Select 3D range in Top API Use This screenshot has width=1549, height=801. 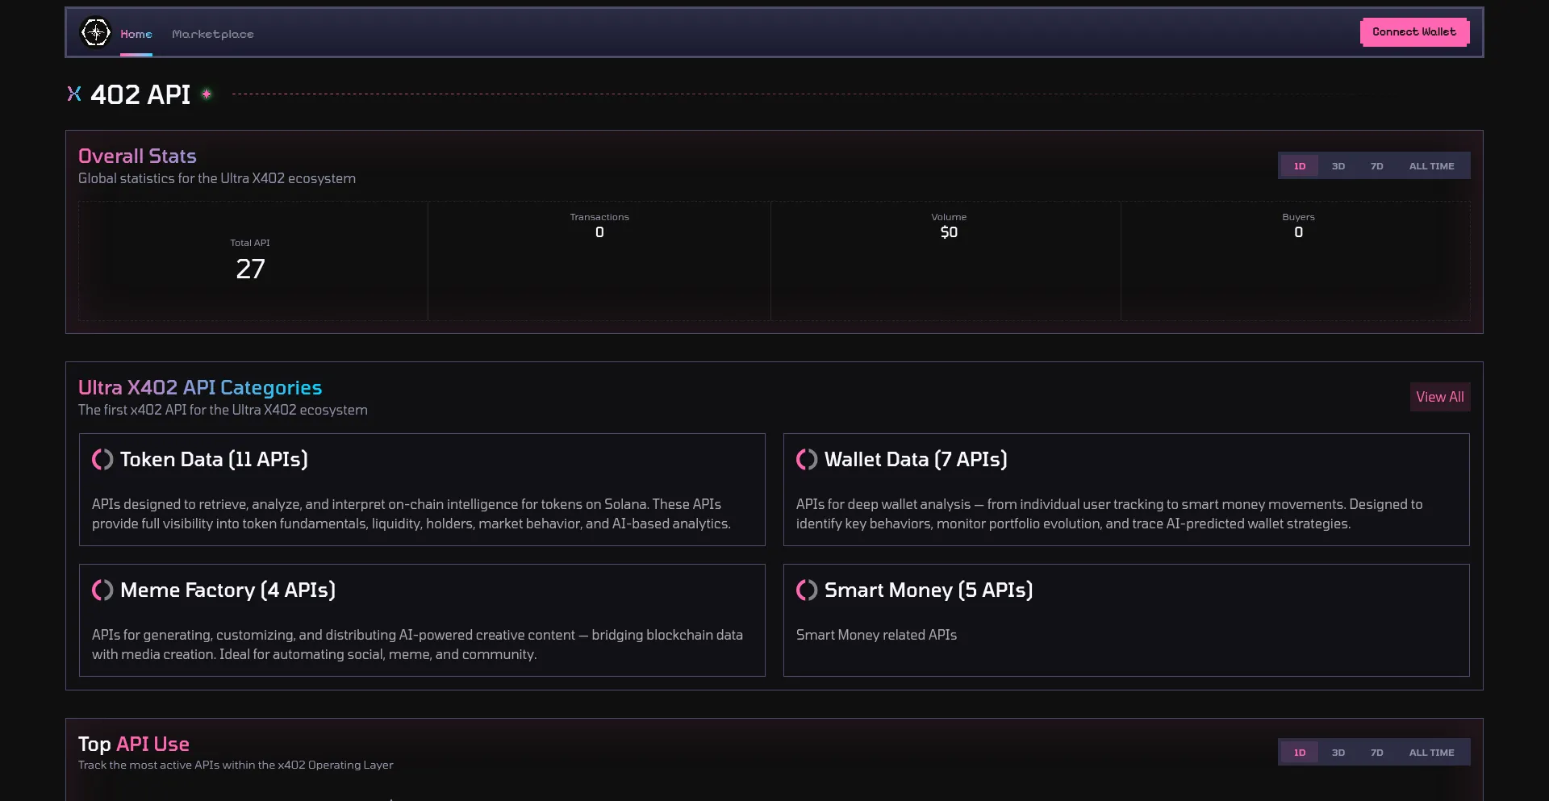[x=1338, y=753]
